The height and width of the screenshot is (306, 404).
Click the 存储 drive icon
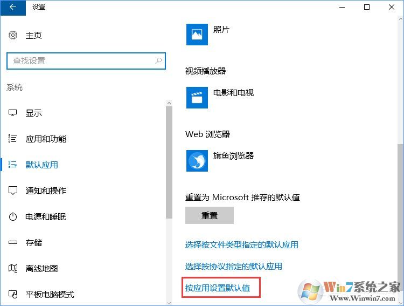pyautogui.click(x=13, y=242)
